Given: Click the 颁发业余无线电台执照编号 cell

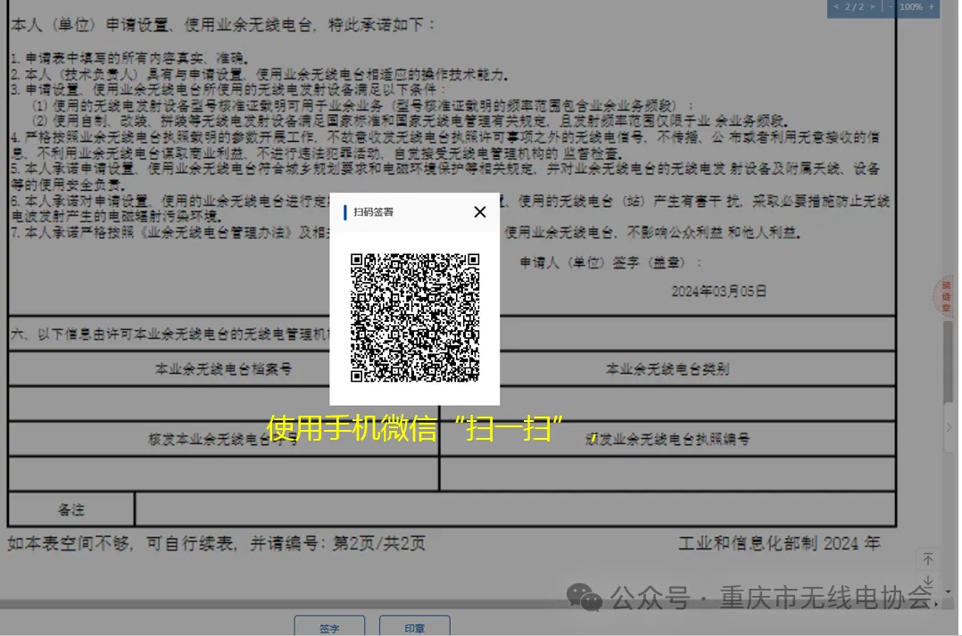Looking at the screenshot, I should tap(668, 439).
